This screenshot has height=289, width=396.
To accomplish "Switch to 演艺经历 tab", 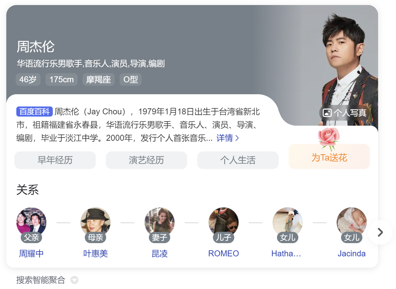I will tap(146, 160).
